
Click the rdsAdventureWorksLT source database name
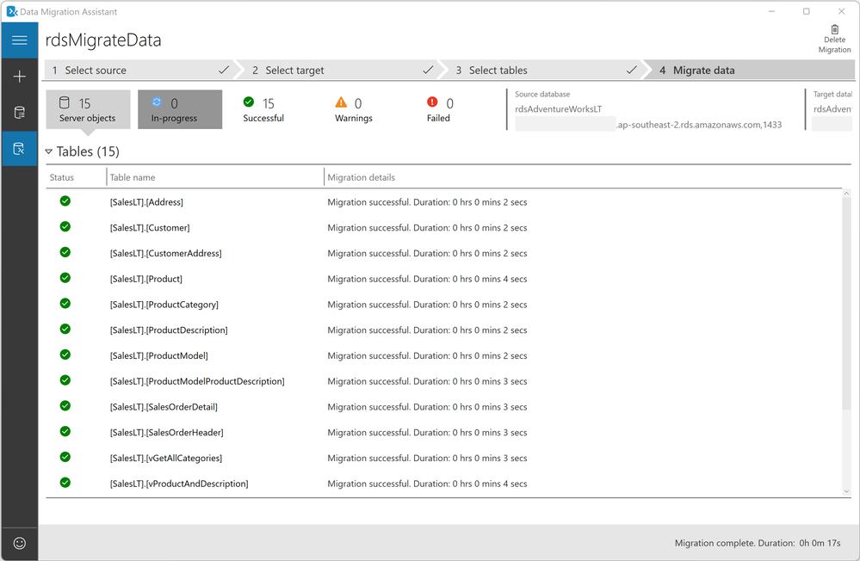pos(559,109)
